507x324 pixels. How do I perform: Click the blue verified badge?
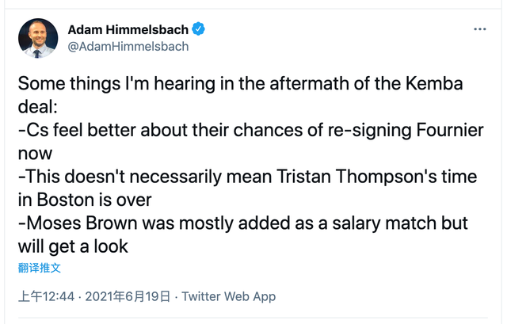tap(198, 29)
